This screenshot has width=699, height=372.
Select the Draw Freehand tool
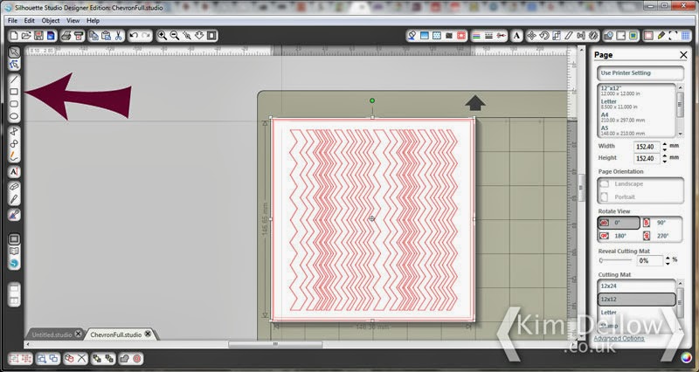coord(14,156)
